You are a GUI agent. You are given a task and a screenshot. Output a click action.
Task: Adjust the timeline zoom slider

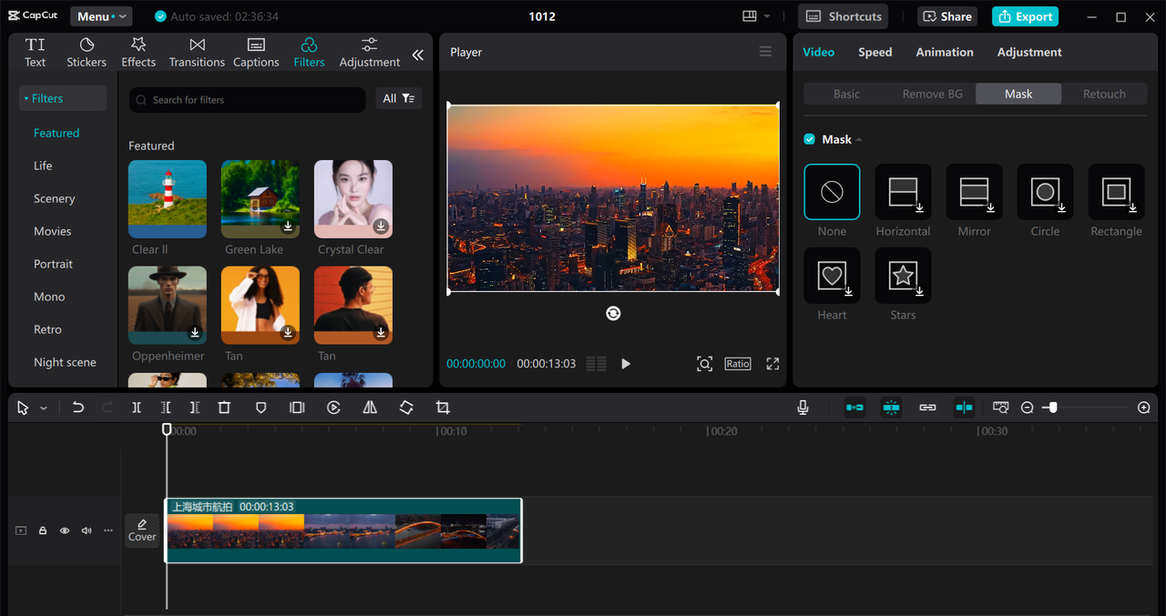1053,408
